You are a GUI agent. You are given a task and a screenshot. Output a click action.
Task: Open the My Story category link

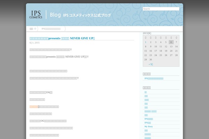tap(148, 126)
